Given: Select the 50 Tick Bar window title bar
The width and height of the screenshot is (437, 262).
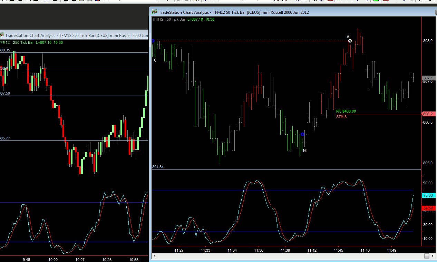Looking at the screenshot, I should (293, 12).
